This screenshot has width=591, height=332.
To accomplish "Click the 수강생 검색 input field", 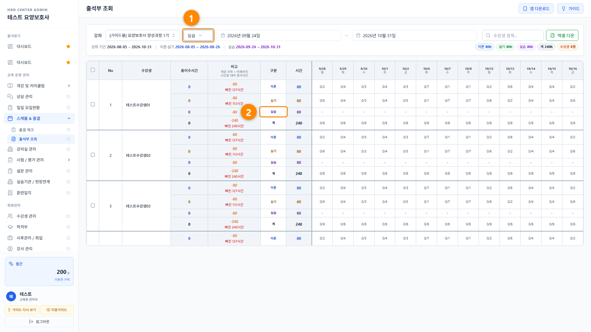I will pyautogui.click(x=513, y=36).
